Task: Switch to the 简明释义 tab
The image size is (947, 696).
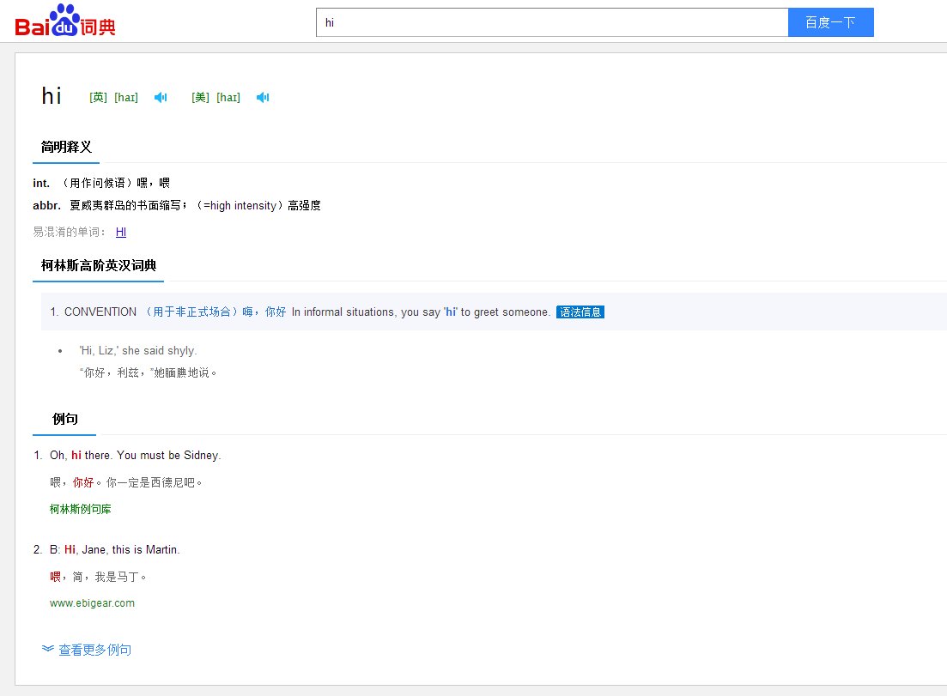Action: coord(66,148)
